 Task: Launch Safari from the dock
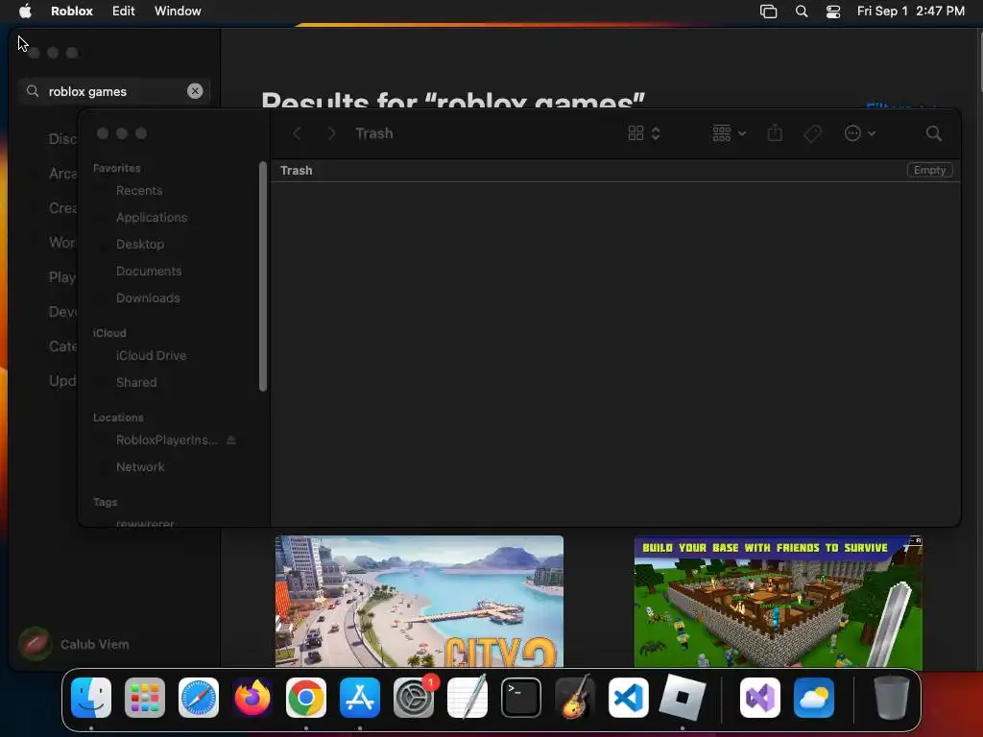[199, 698]
